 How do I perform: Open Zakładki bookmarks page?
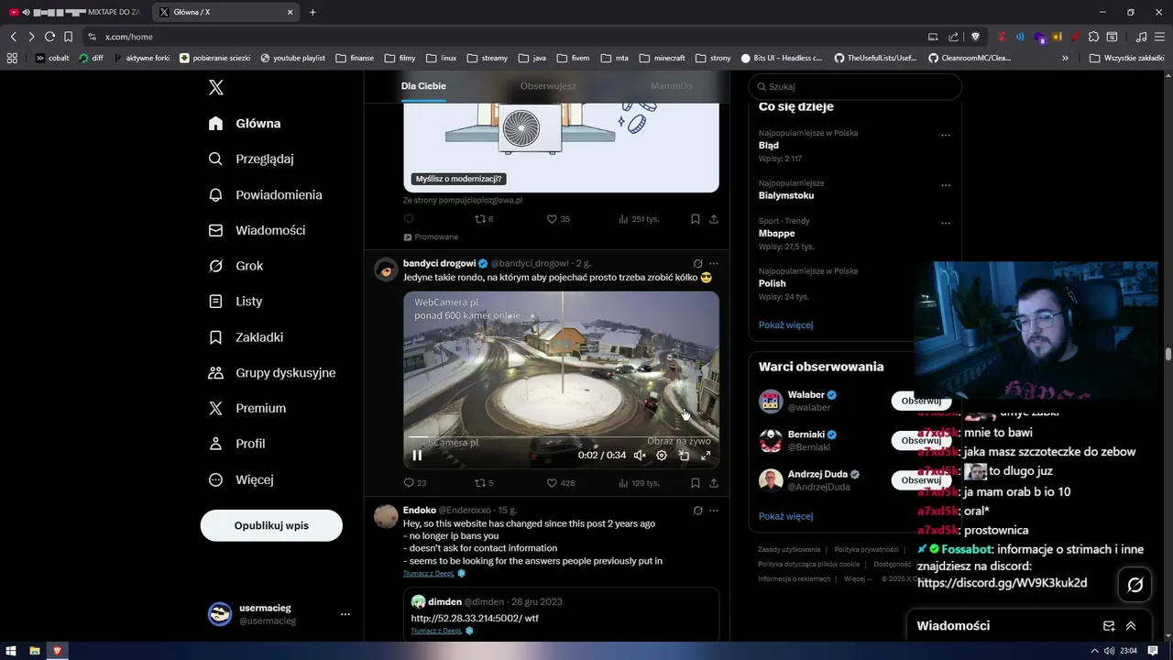coord(246,336)
